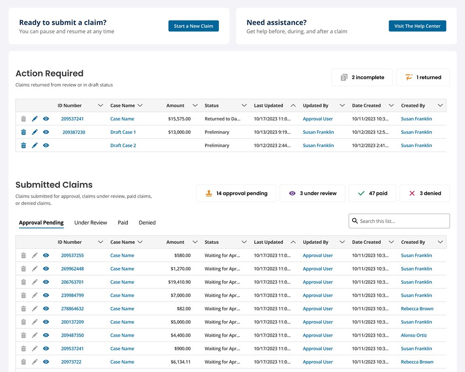Open Status column menu in Action Required
465x372 pixels.
pyautogui.click(x=244, y=105)
